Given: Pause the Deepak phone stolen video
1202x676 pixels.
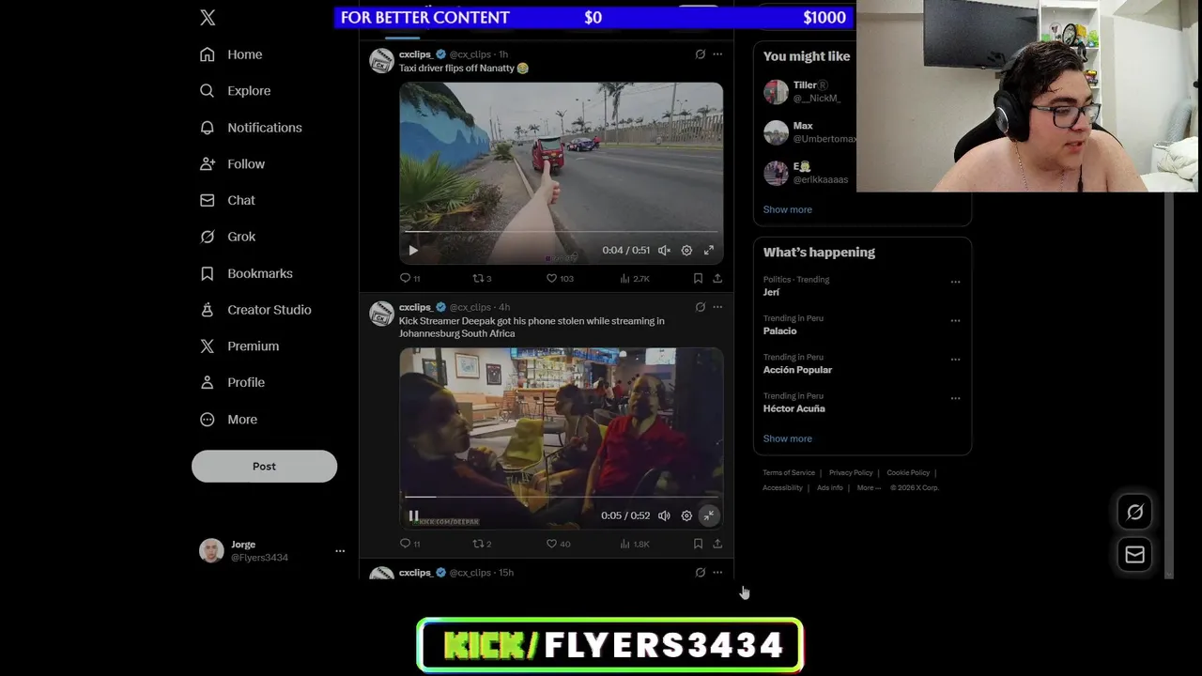Looking at the screenshot, I should click(x=413, y=515).
